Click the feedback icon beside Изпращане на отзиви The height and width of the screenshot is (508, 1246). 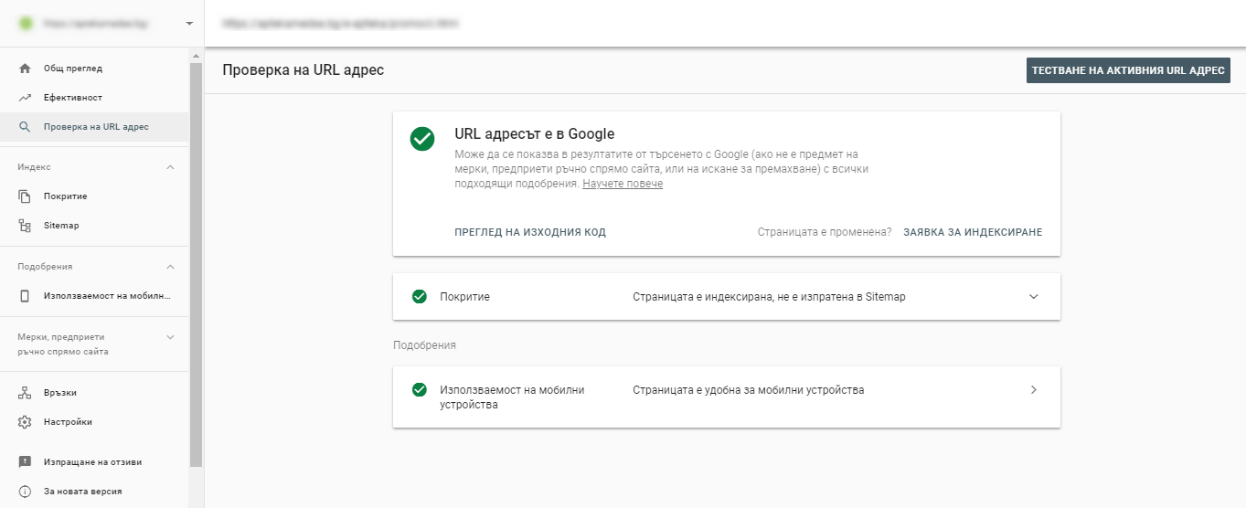pos(25,462)
